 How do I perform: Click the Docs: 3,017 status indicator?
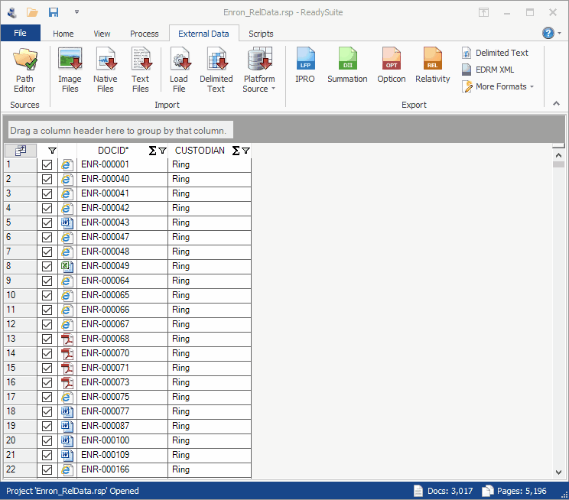pos(443,492)
